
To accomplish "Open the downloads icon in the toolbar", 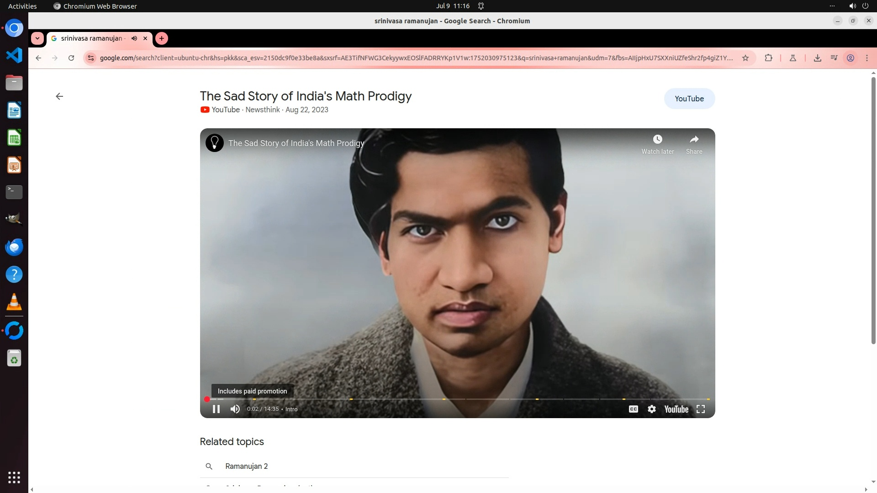I will click(817, 58).
